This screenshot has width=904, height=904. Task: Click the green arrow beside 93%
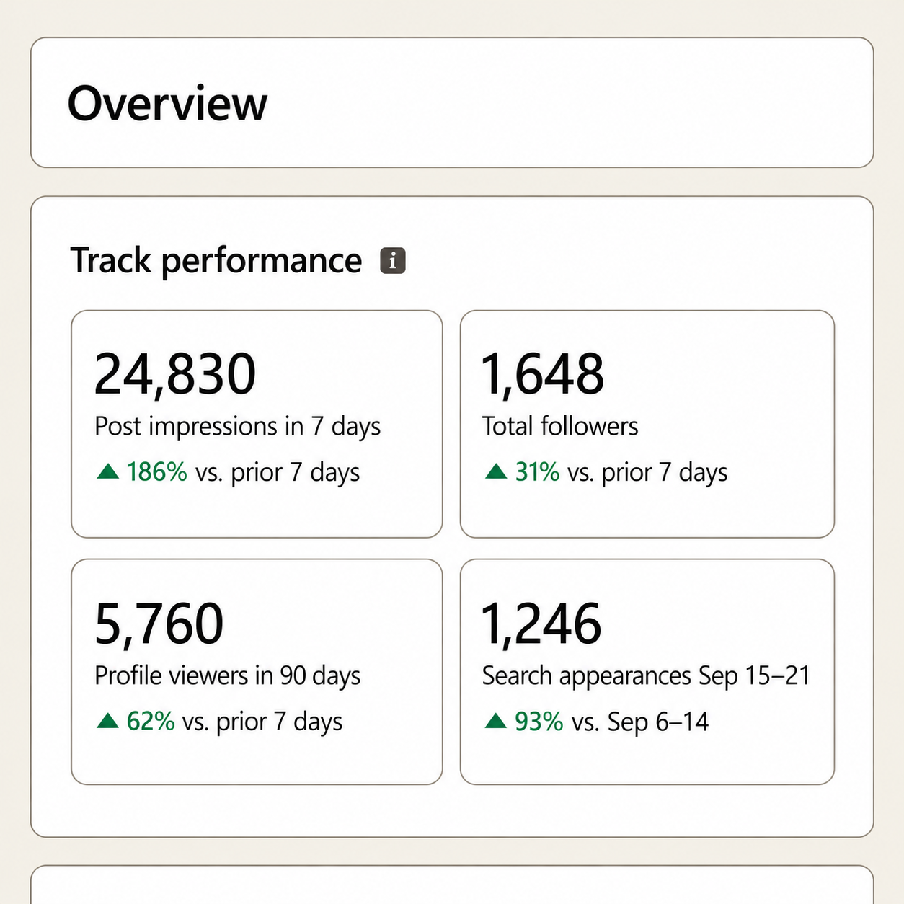tap(496, 720)
